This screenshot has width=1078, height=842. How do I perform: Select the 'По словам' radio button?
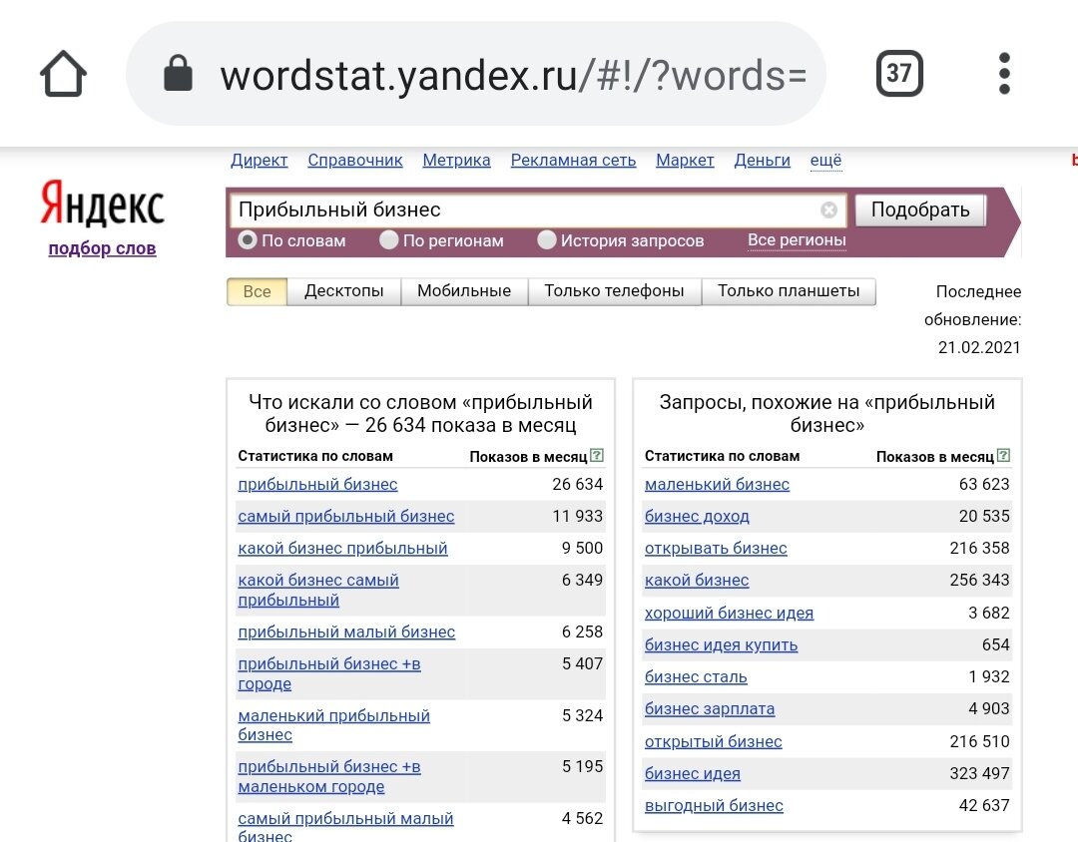click(248, 239)
